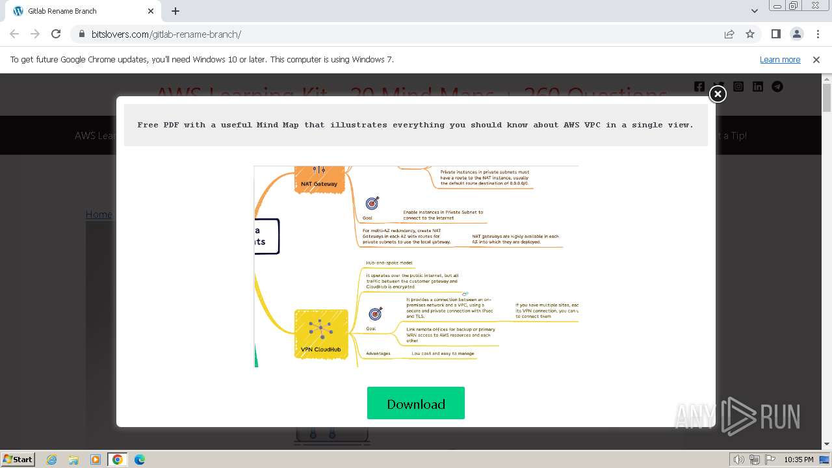This screenshot has width=832, height=468.
Task: Switch to Chrome in taskbar
Action: click(x=118, y=460)
